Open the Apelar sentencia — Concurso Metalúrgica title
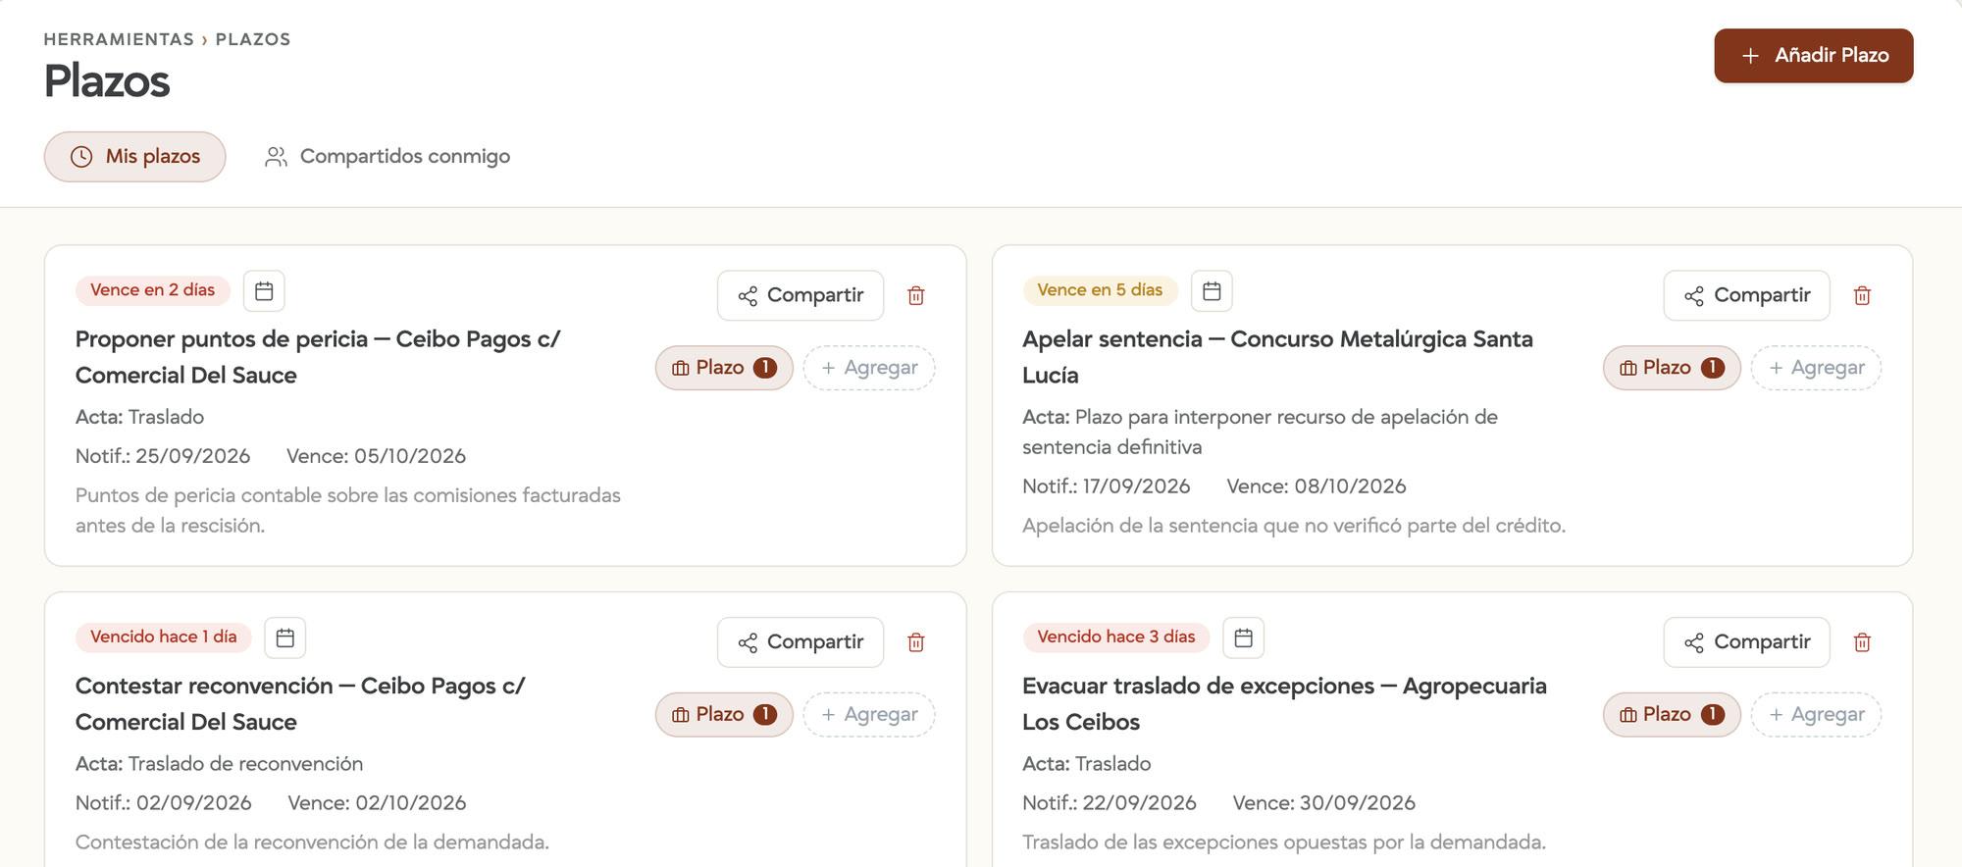The width and height of the screenshot is (1962, 867). (1277, 357)
